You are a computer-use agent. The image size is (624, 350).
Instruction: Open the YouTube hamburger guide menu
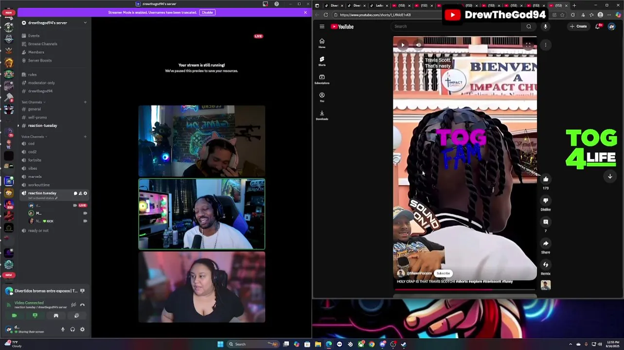(x=322, y=27)
